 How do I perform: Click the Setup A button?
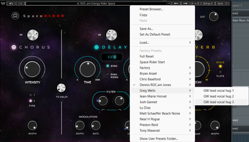pos(208,3)
